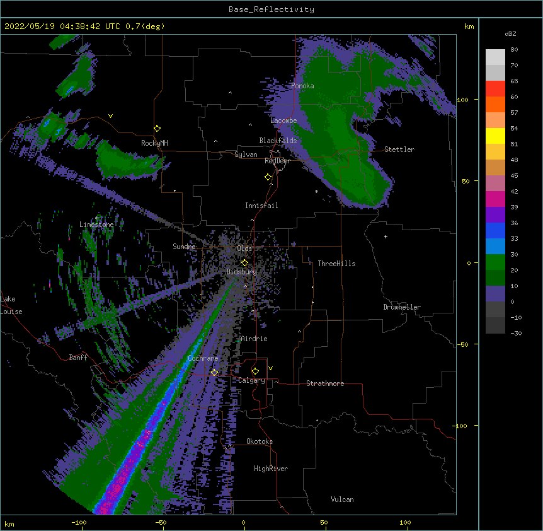Click the blue 36 dBZ legend swatch
The image size is (543, 531).
tap(495, 230)
